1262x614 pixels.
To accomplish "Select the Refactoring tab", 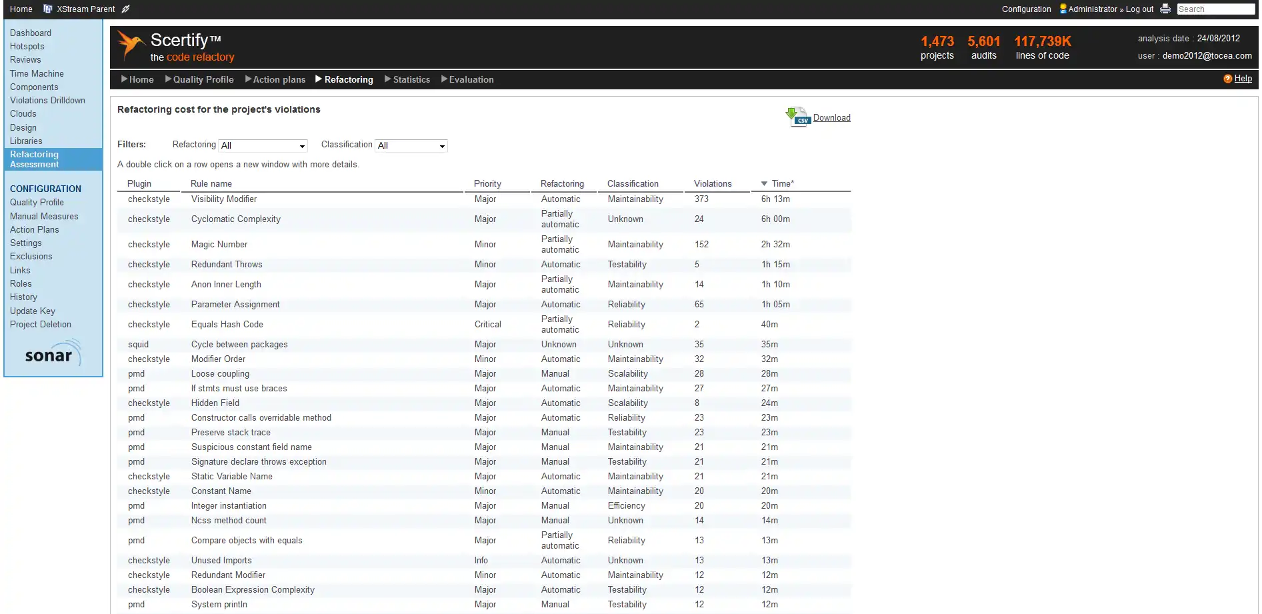I will (x=344, y=79).
